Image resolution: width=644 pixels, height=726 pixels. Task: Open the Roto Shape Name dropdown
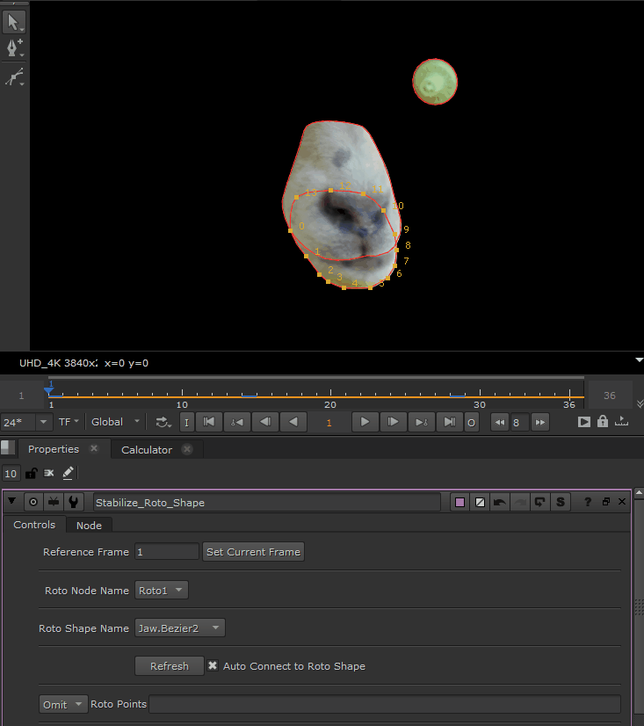pyautogui.click(x=180, y=628)
